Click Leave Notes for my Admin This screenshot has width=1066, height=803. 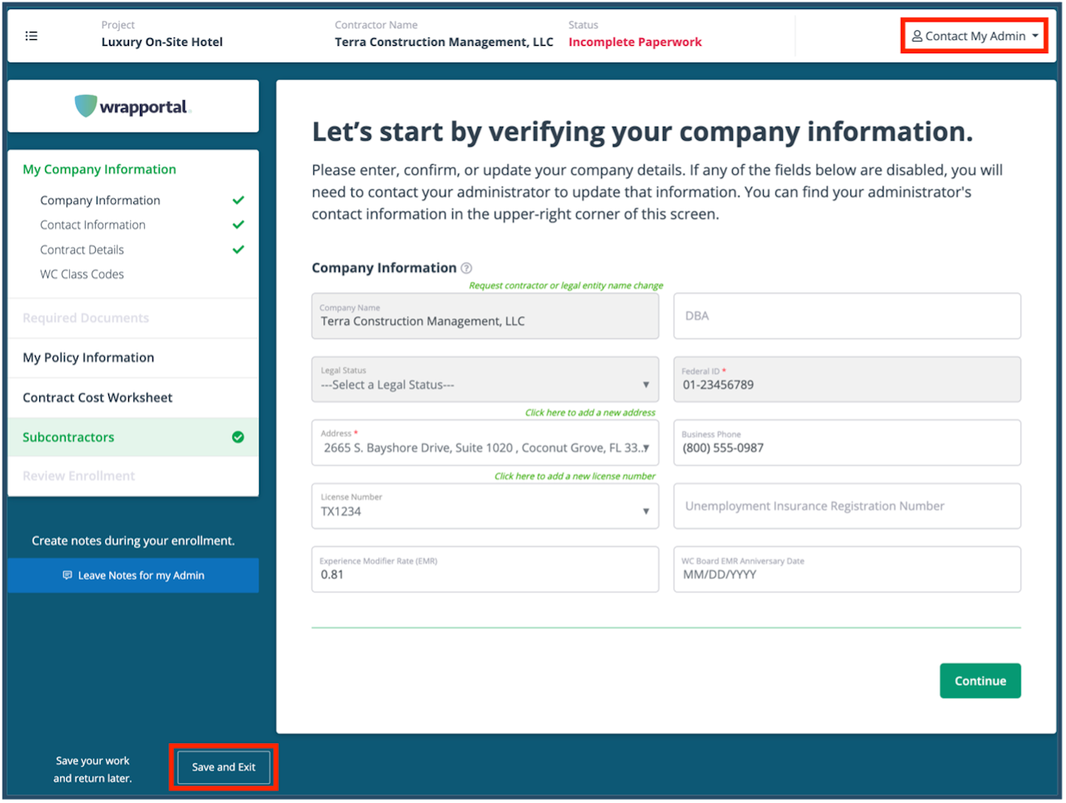(133, 576)
